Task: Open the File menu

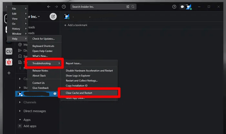Action: (x=14, y=9)
